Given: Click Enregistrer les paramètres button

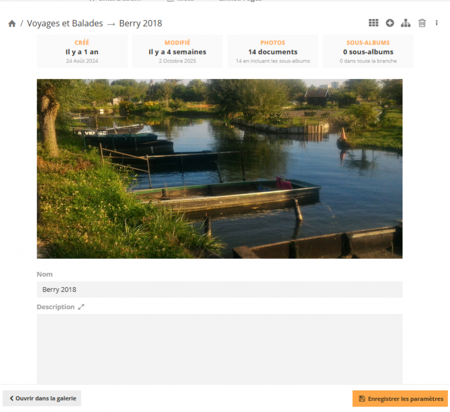Looking at the screenshot, I should coord(400,399).
